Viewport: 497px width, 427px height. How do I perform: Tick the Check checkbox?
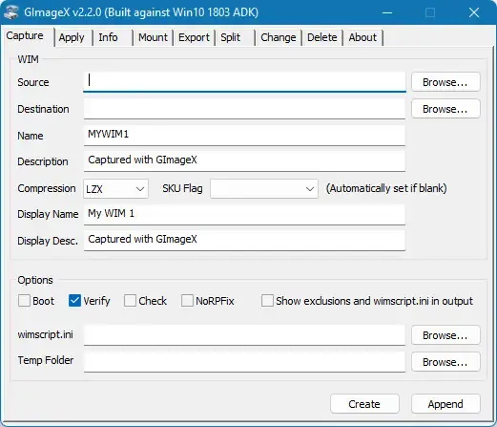(130, 301)
